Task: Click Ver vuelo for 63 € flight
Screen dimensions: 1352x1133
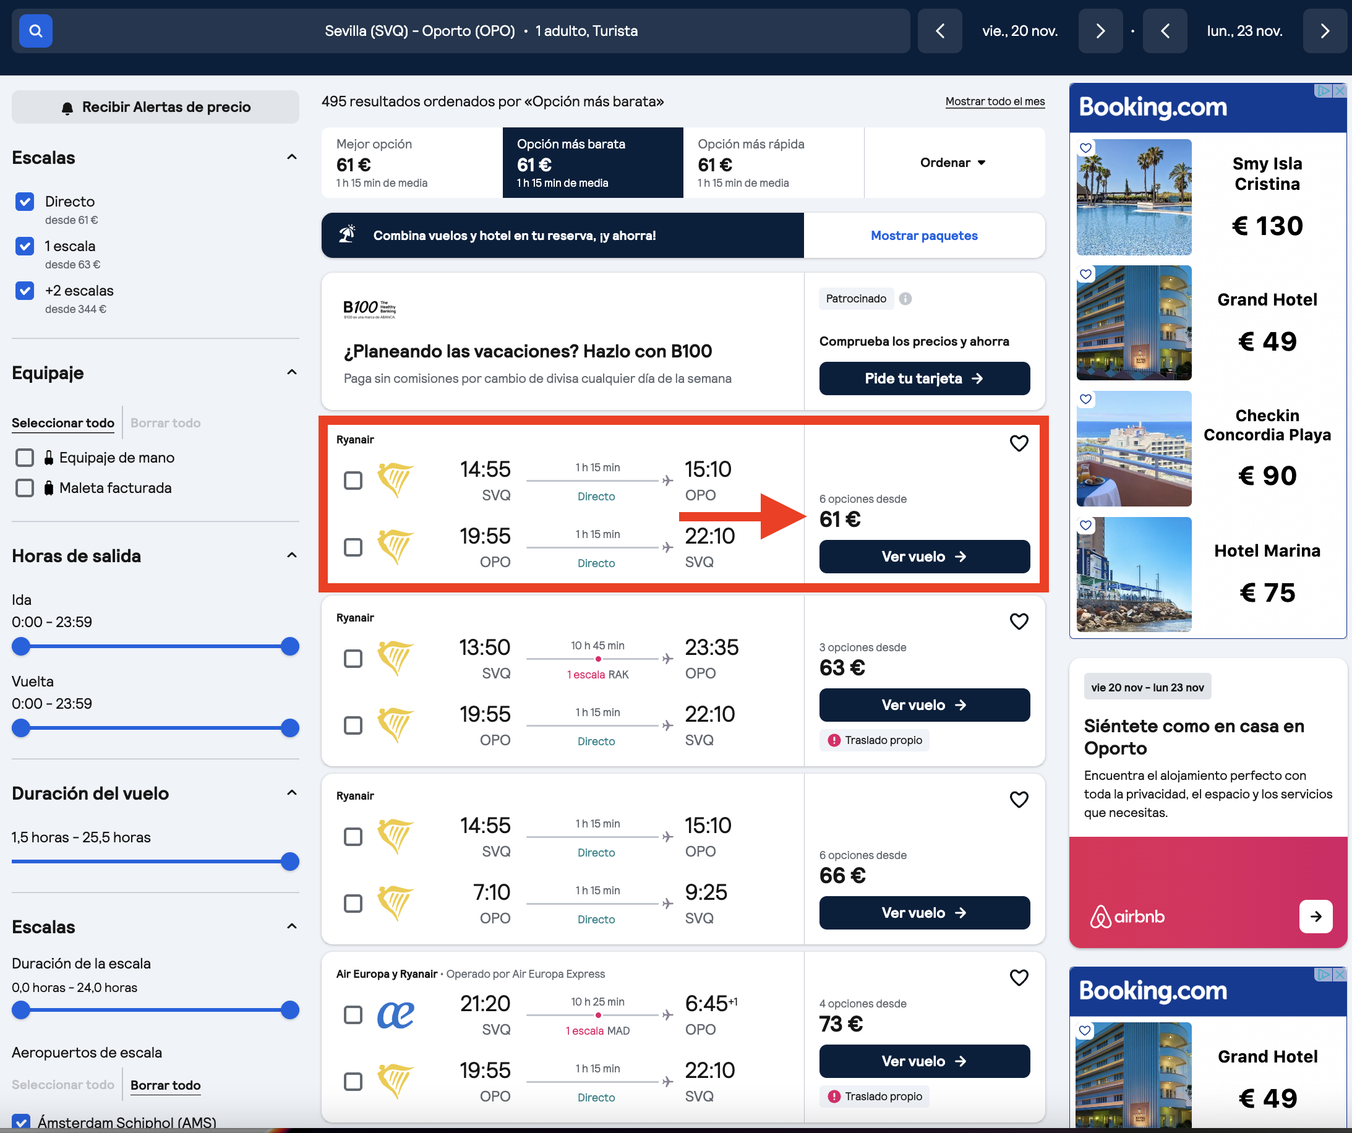Action: (924, 705)
